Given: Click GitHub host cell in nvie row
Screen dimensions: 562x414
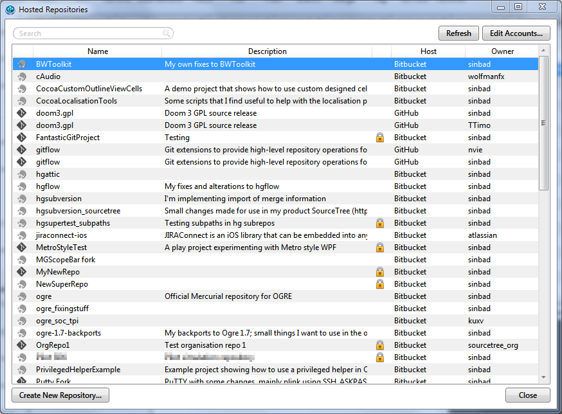Looking at the screenshot, I should tap(406, 150).
